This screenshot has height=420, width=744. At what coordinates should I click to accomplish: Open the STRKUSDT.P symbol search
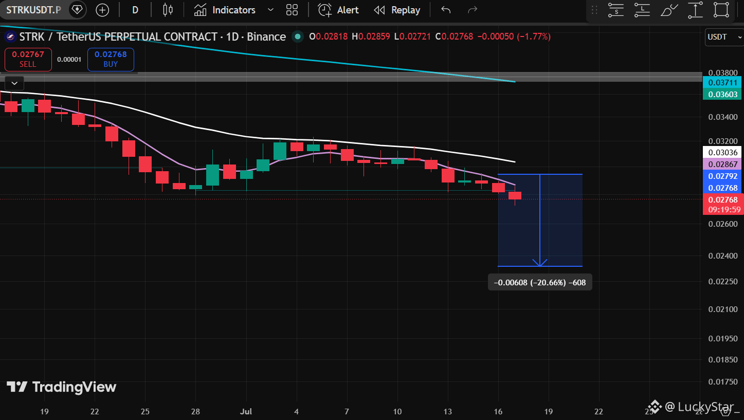pyautogui.click(x=33, y=10)
